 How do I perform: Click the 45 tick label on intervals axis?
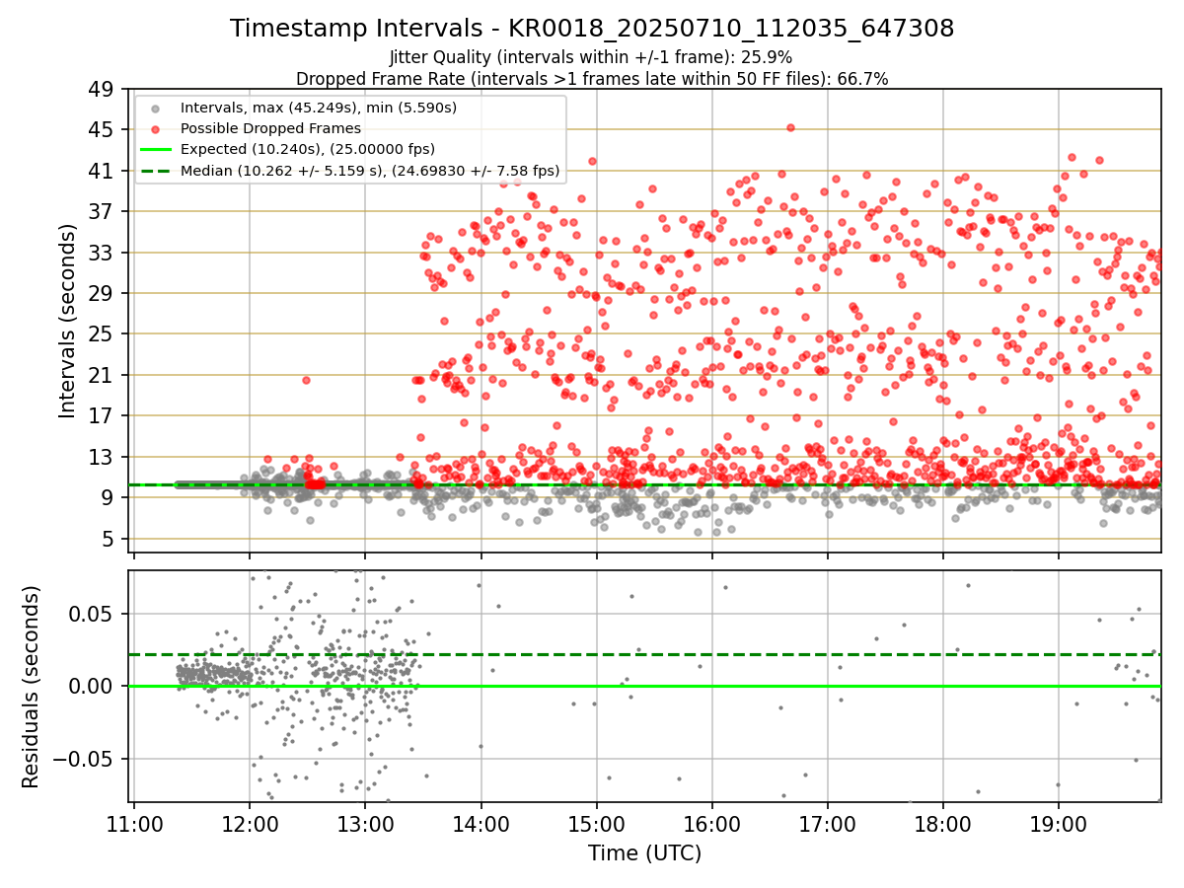coord(102,129)
